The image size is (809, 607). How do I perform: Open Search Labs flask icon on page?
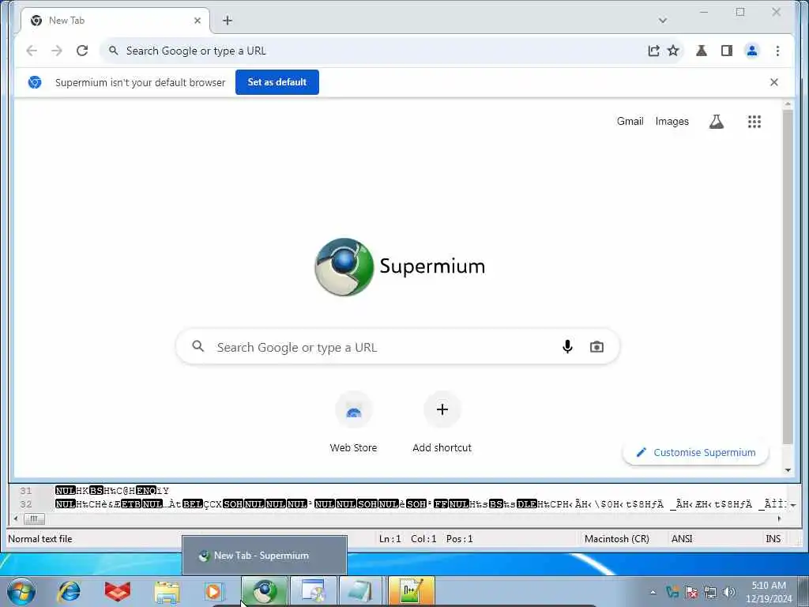tap(716, 121)
